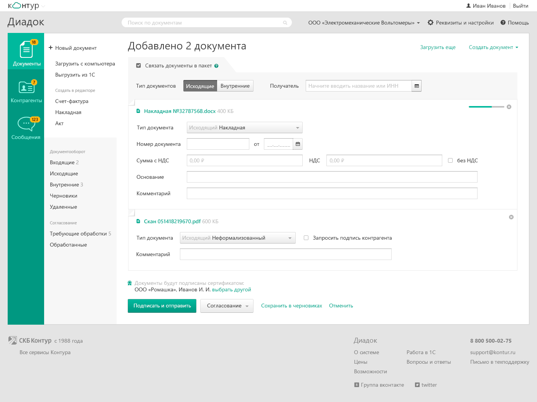
Task: Click the calendar icon beside document date
Action: [298, 144]
